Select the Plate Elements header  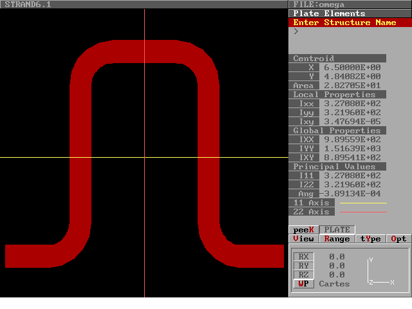[329, 14]
